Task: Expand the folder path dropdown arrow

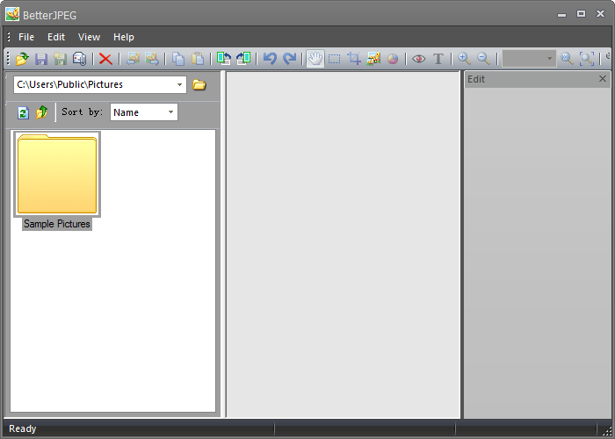Action: [179, 84]
